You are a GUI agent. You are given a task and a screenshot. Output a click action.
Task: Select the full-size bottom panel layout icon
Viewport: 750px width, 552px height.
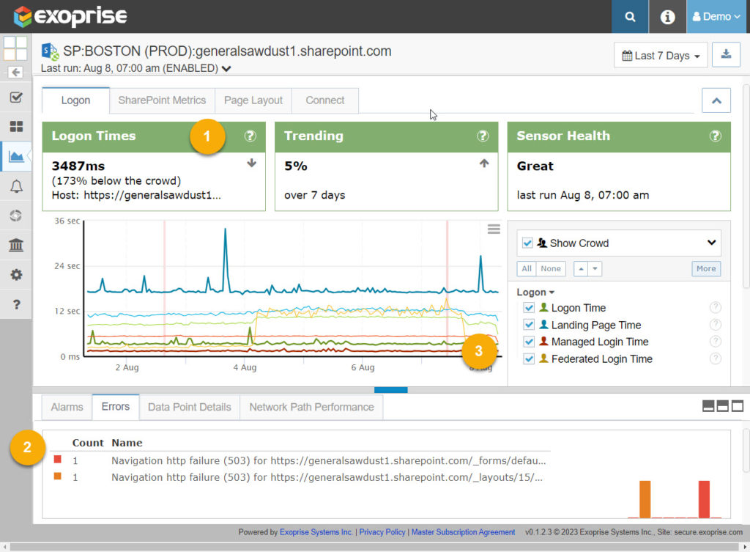tap(738, 406)
